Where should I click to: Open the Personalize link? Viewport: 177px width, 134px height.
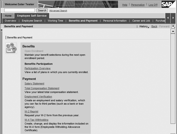(138, 5)
